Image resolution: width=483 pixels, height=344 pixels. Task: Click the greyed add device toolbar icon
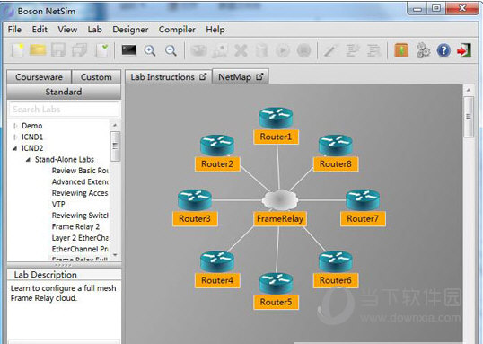198,50
